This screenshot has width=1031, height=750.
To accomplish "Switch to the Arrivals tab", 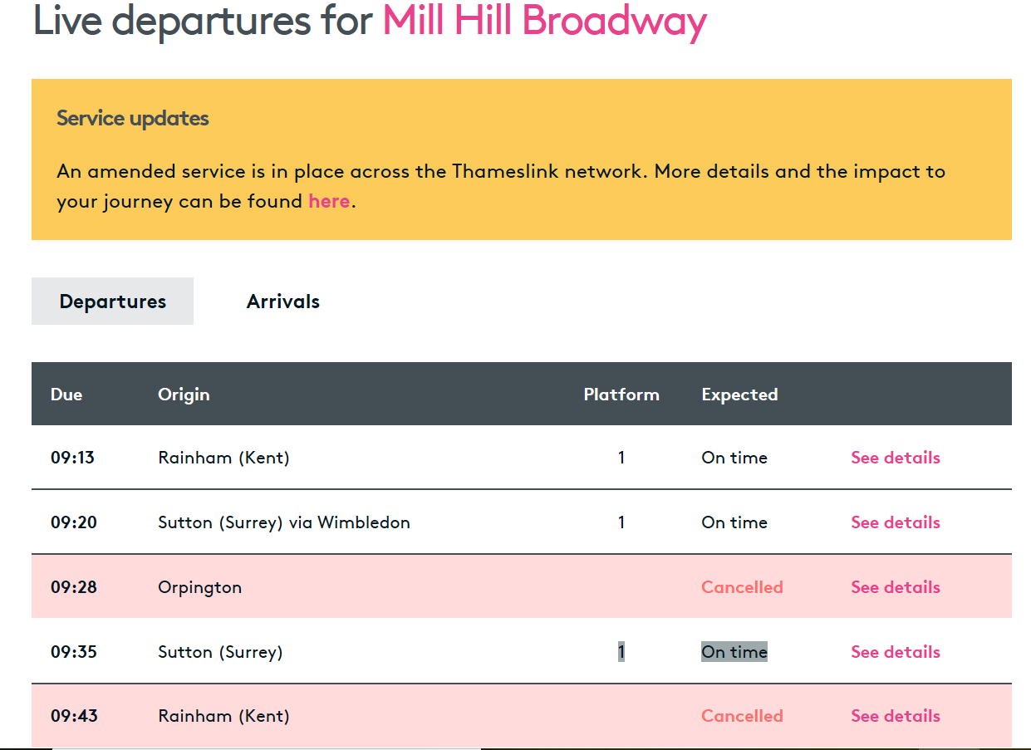I will click(x=282, y=301).
